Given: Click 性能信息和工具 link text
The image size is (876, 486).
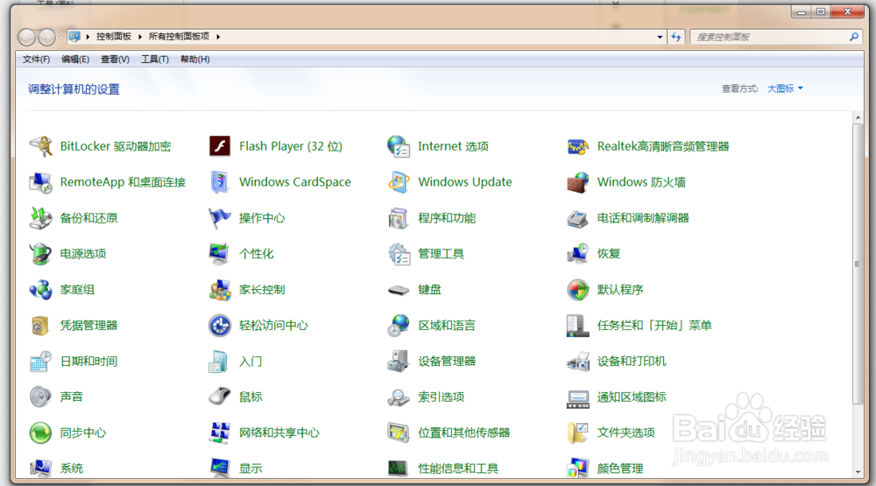Looking at the screenshot, I should point(458,468).
